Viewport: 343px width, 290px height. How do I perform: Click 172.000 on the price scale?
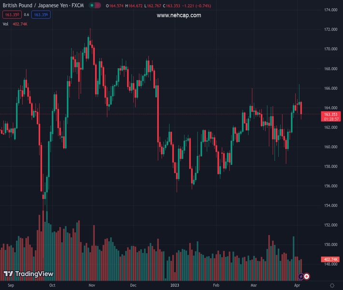tap(331, 29)
